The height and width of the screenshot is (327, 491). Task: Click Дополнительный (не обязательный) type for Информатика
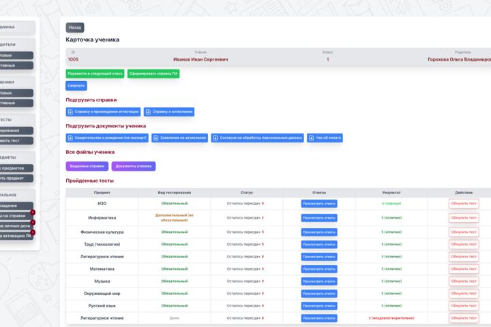coord(175,218)
